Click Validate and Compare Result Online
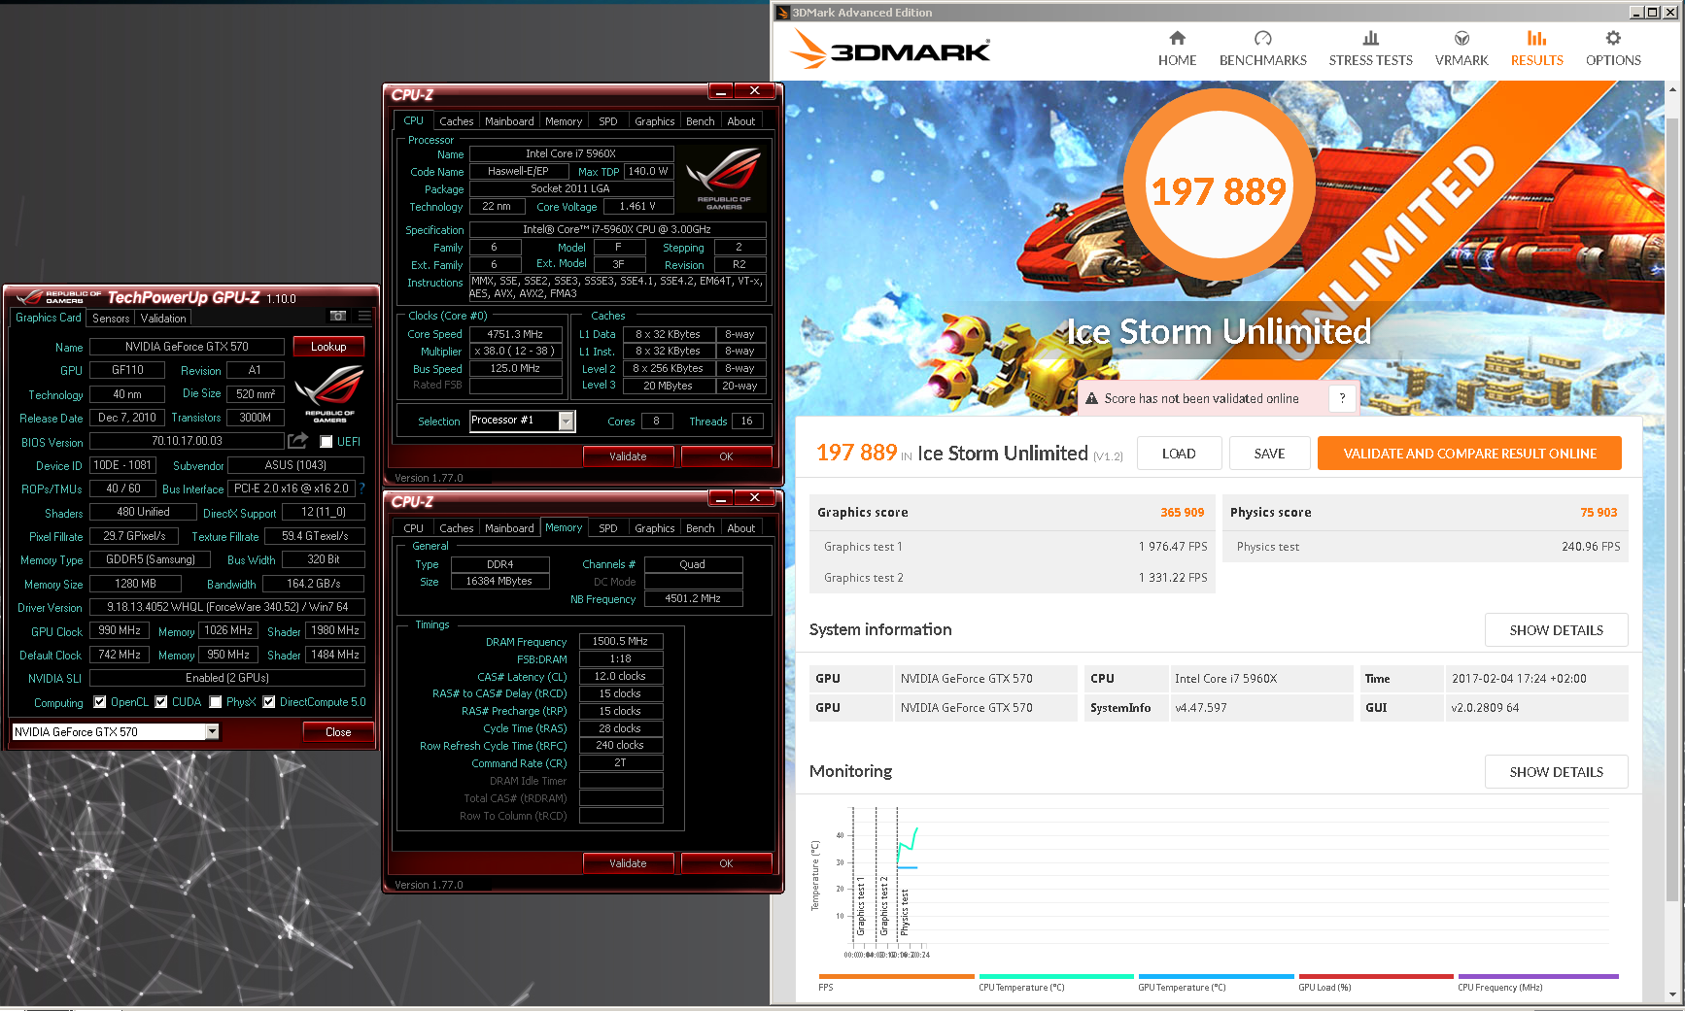 click(1469, 454)
